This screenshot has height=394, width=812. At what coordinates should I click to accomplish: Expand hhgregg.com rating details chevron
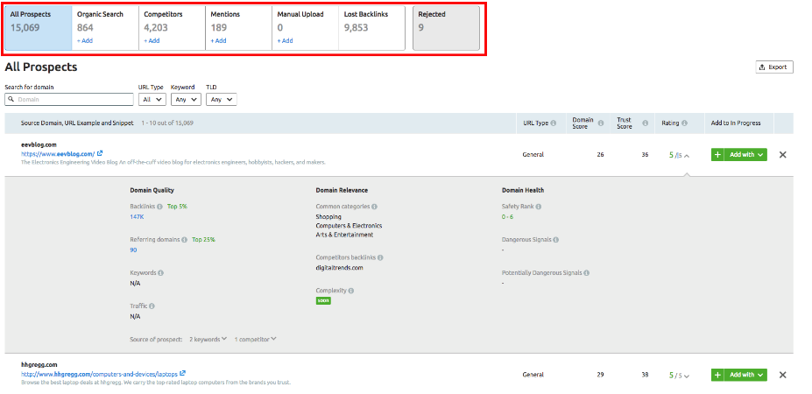coord(687,376)
